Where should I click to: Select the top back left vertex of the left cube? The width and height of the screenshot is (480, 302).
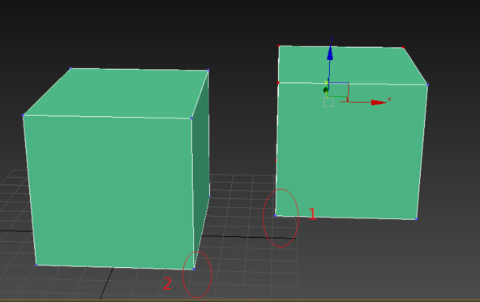(x=71, y=68)
